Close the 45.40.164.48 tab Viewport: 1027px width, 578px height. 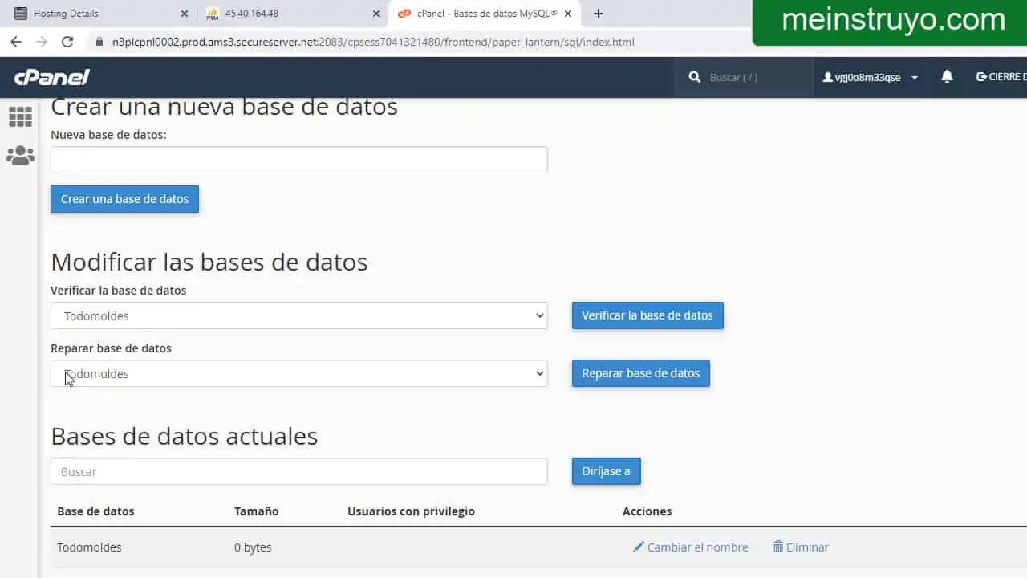pyautogui.click(x=376, y=14)
